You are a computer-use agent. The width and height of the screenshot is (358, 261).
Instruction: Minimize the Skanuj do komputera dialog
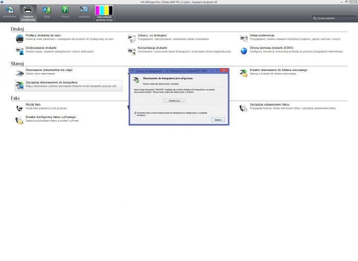point(212,70)
